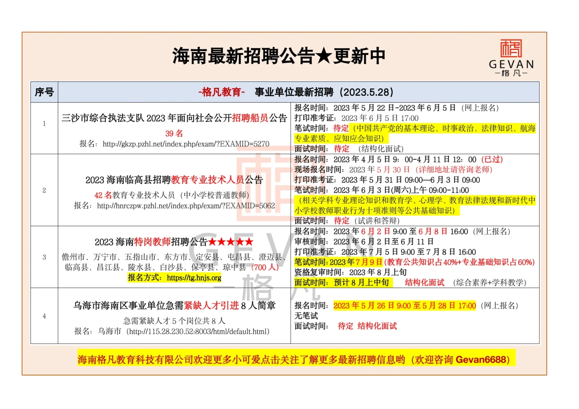The width and height of the screenshot is (579, 409).
Task: Select the 序号 header cell
Action: 44,92
